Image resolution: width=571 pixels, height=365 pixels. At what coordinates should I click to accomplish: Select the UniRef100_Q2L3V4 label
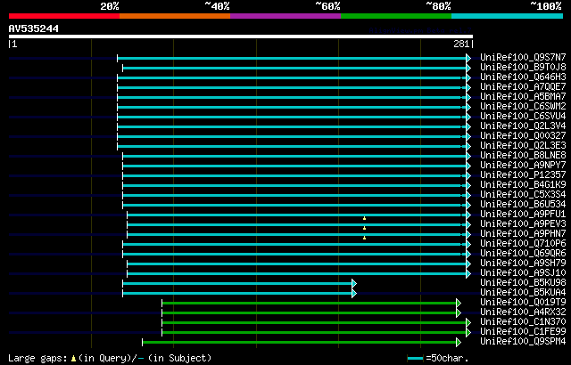click(x=523, y=126)
